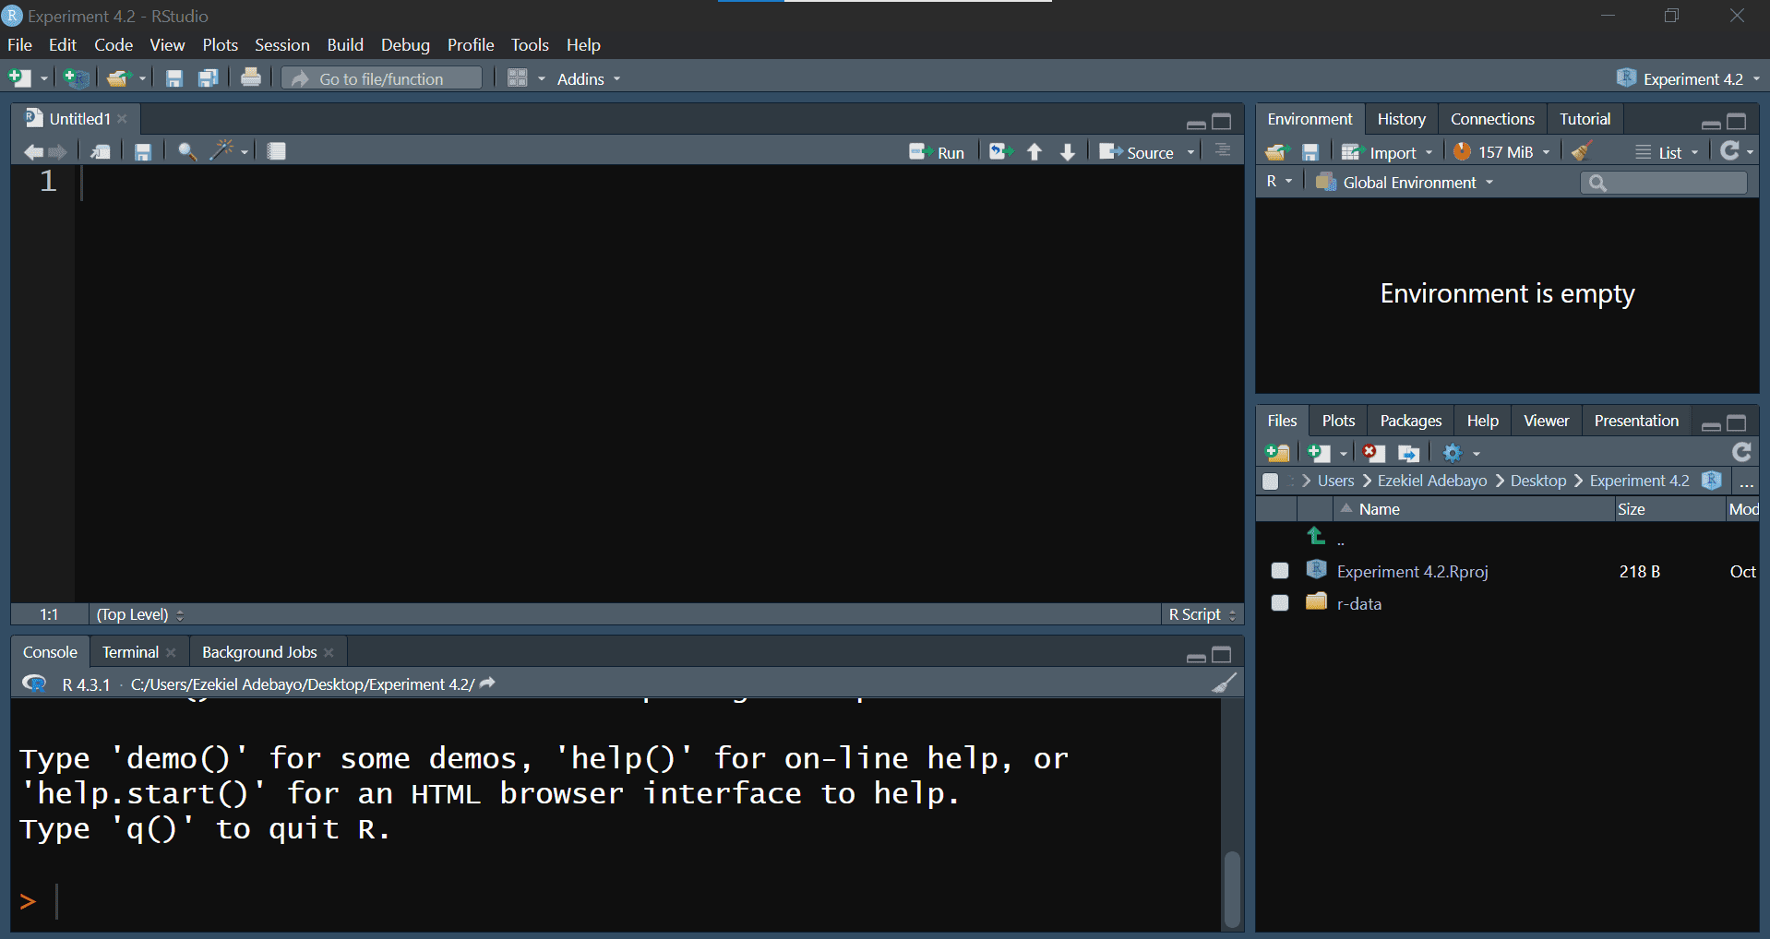Go up to the parent directory
The width and height of the screenshot is (1770, 939).
pyautogui.click(x=1317, y=536)
